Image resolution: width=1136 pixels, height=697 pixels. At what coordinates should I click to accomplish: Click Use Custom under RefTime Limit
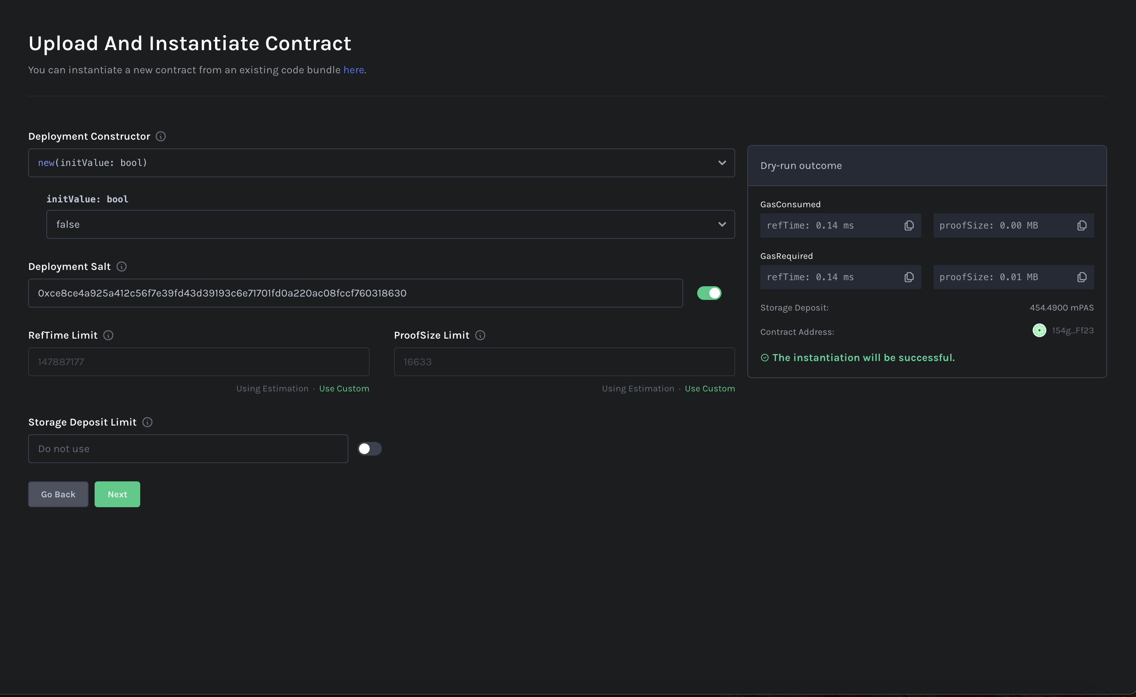pyautogui.click(x=344, y=389)
